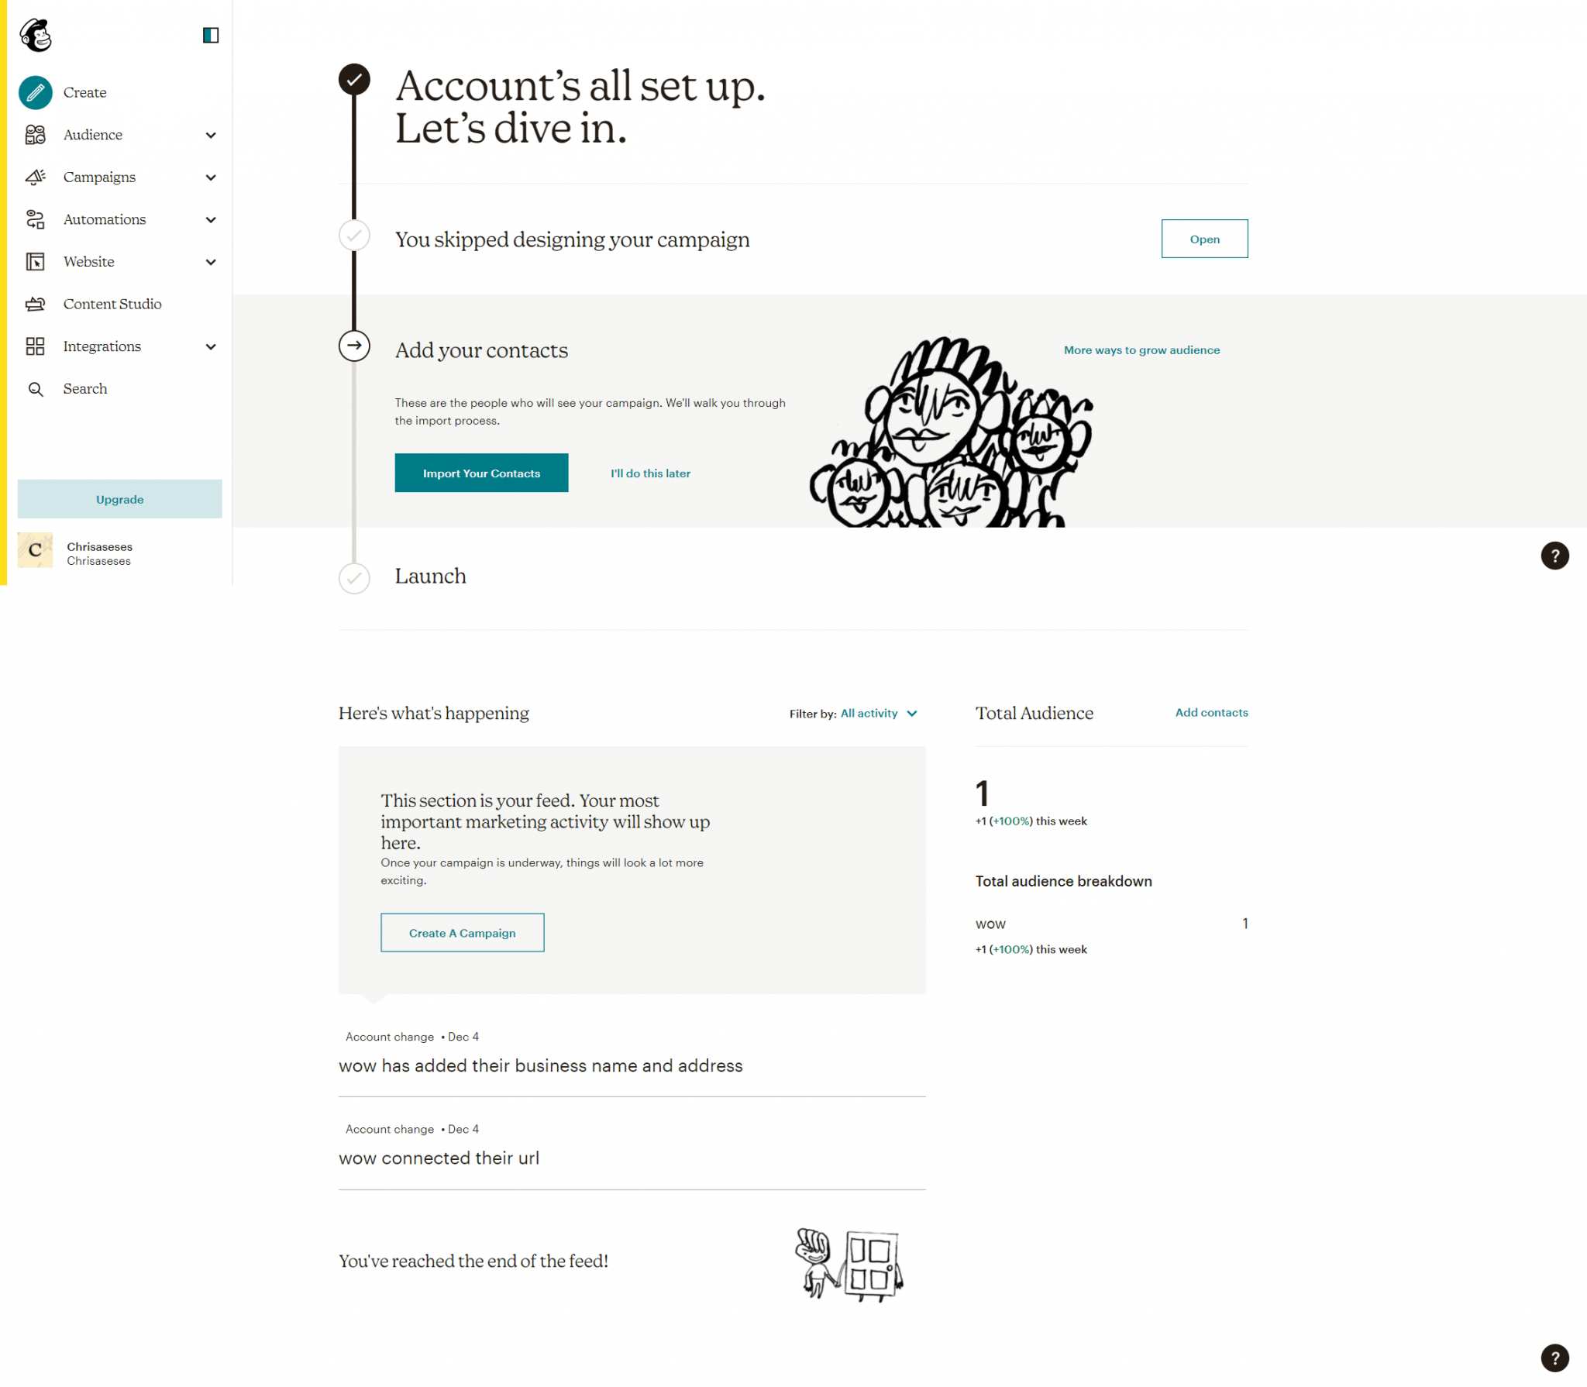Click the Integrations sidebar icon
The width and height of the screenshot is (1587, 1387).
(36, 346)
